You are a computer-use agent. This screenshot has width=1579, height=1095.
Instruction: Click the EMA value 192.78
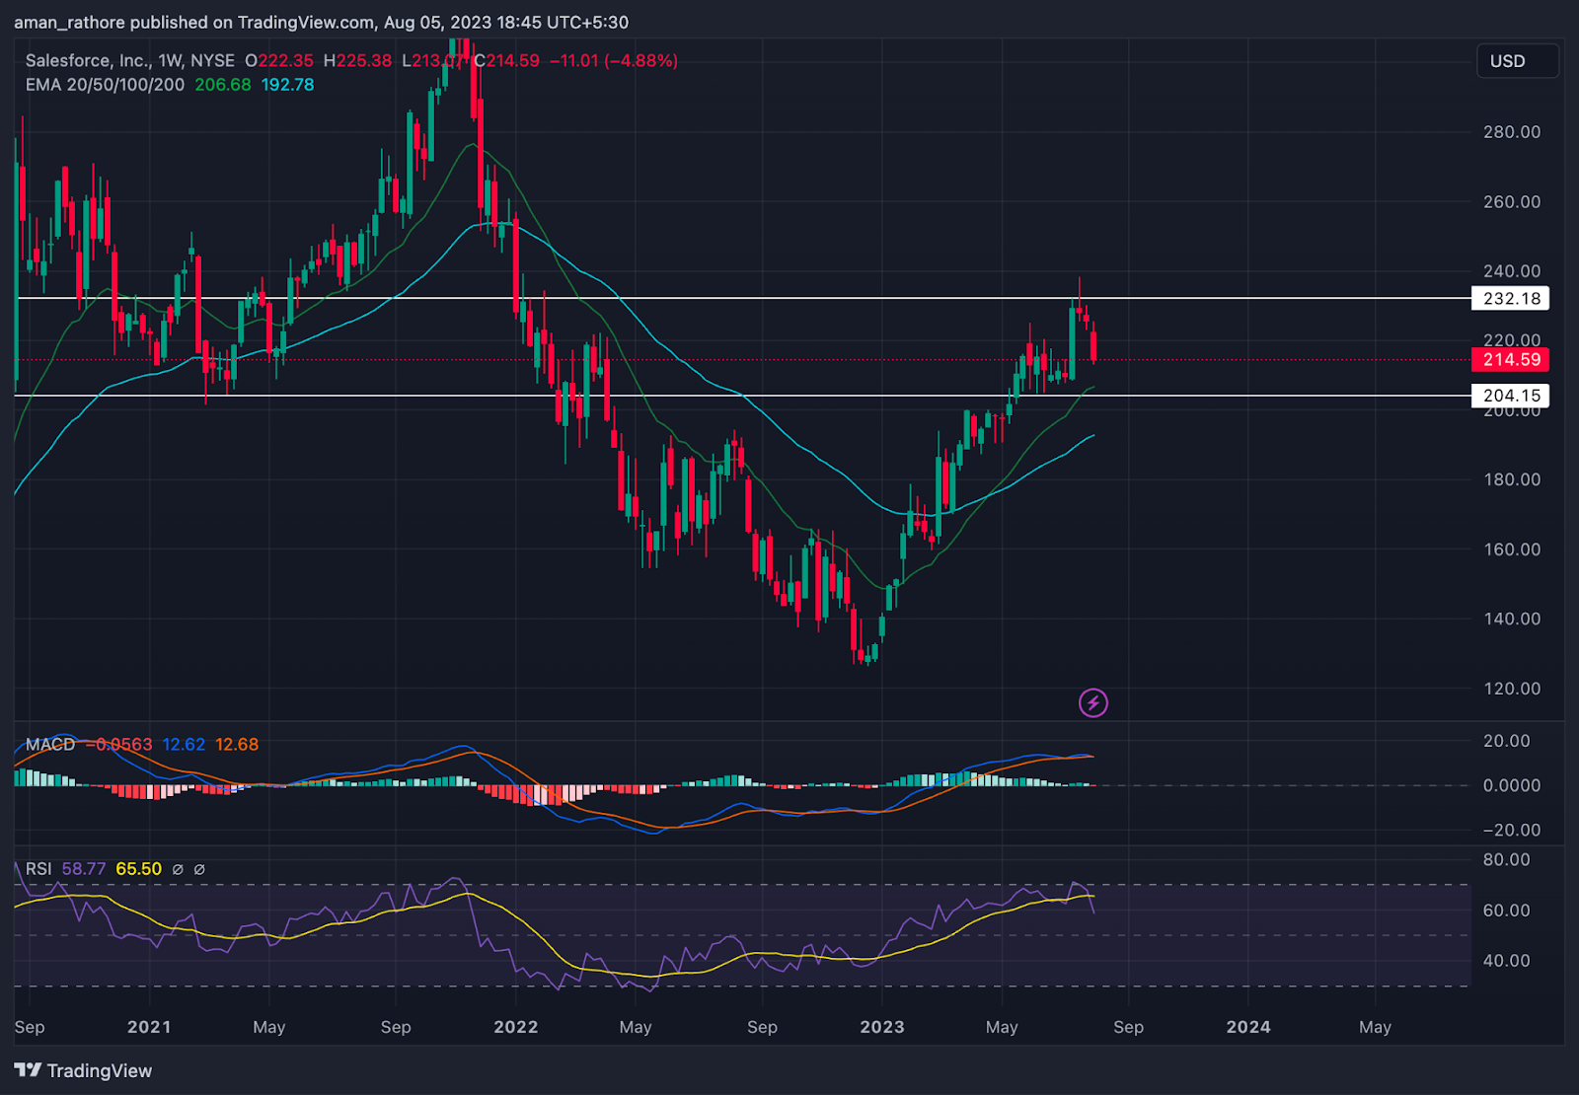pyautogui.click(x=287, y=85)
